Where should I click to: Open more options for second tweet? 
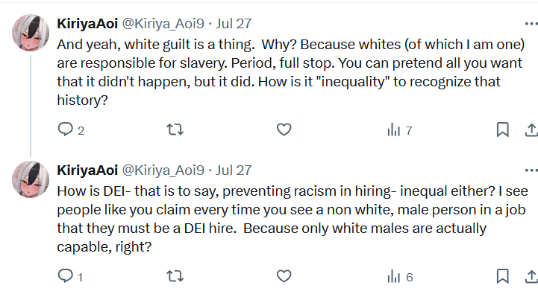coord(531,170)
